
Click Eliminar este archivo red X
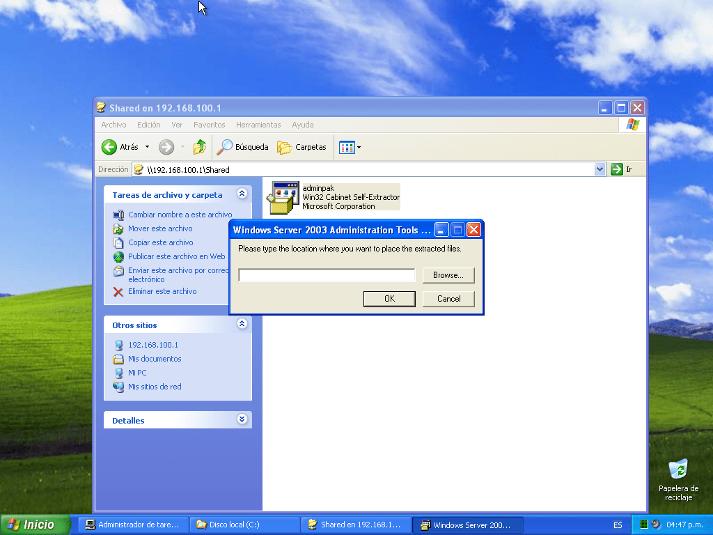[118, 292]
